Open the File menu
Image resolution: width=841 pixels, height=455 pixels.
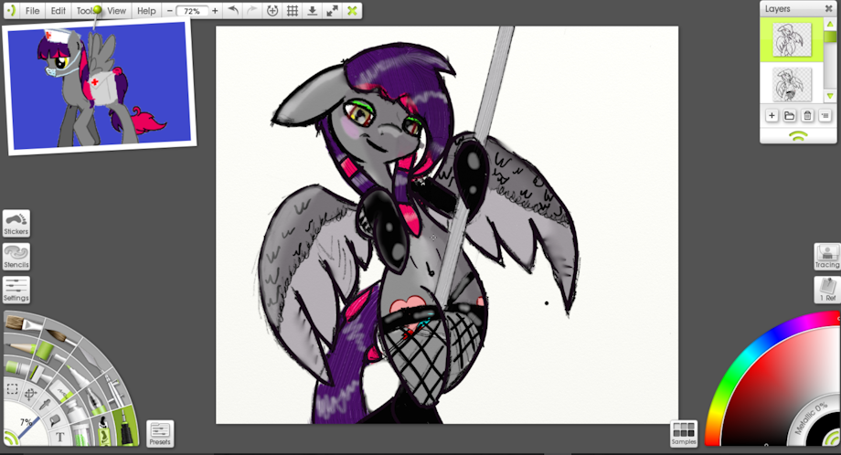tap(32, 11)
